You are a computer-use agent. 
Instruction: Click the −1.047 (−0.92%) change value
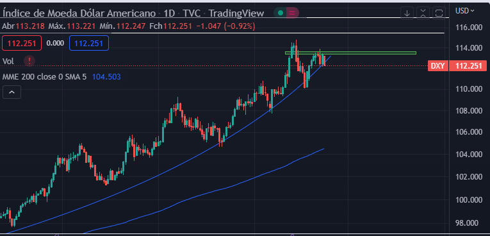click(225, 26)
